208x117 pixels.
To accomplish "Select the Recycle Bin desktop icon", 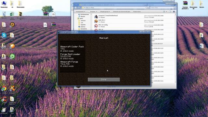I will pyautogui.click(x=4, y=15).
